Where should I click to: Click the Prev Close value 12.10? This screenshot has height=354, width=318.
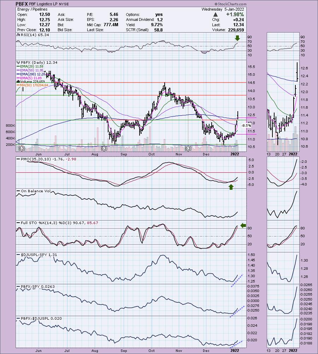click(x=45, y=30)
